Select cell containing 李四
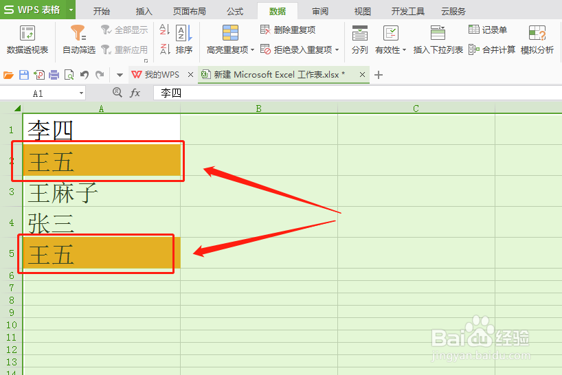 [102, 129]
